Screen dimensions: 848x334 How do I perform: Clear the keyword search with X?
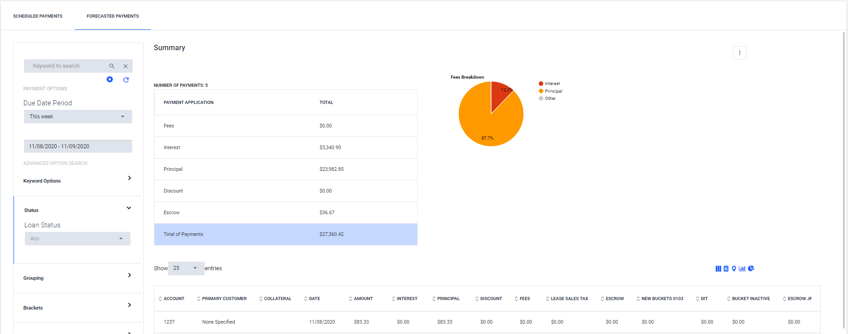tap(125, 66)
